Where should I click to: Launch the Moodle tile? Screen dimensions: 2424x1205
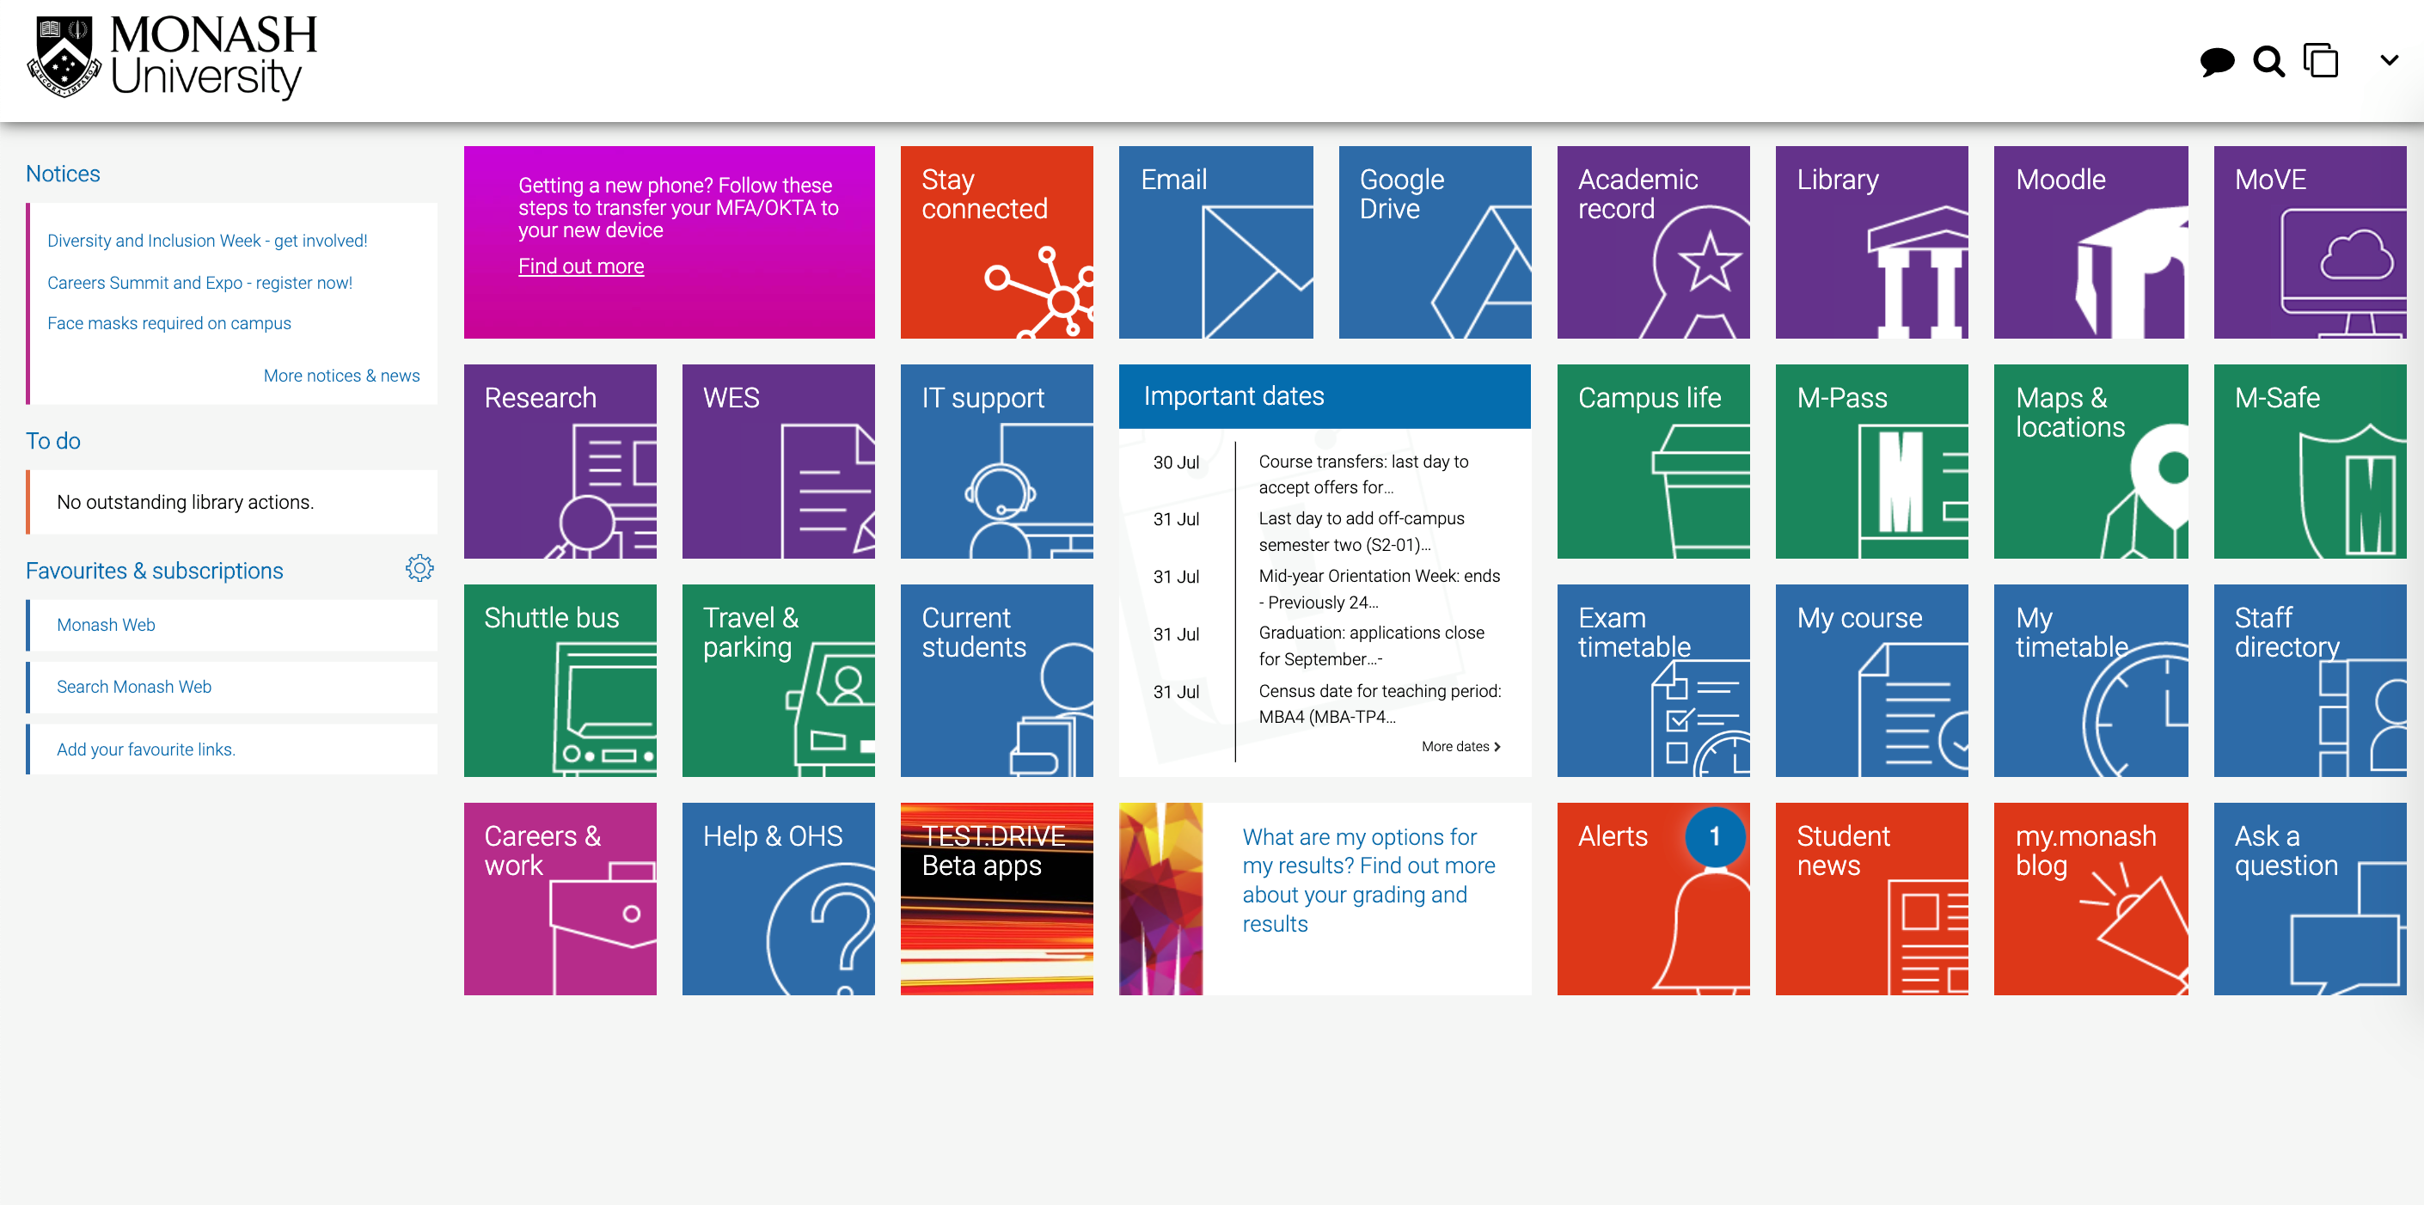[2090, 242]
